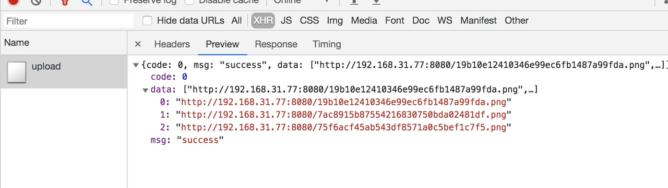Click the clear network log icon
The width and height of the screenshot is (668, 188).
[x=36, y=2]
